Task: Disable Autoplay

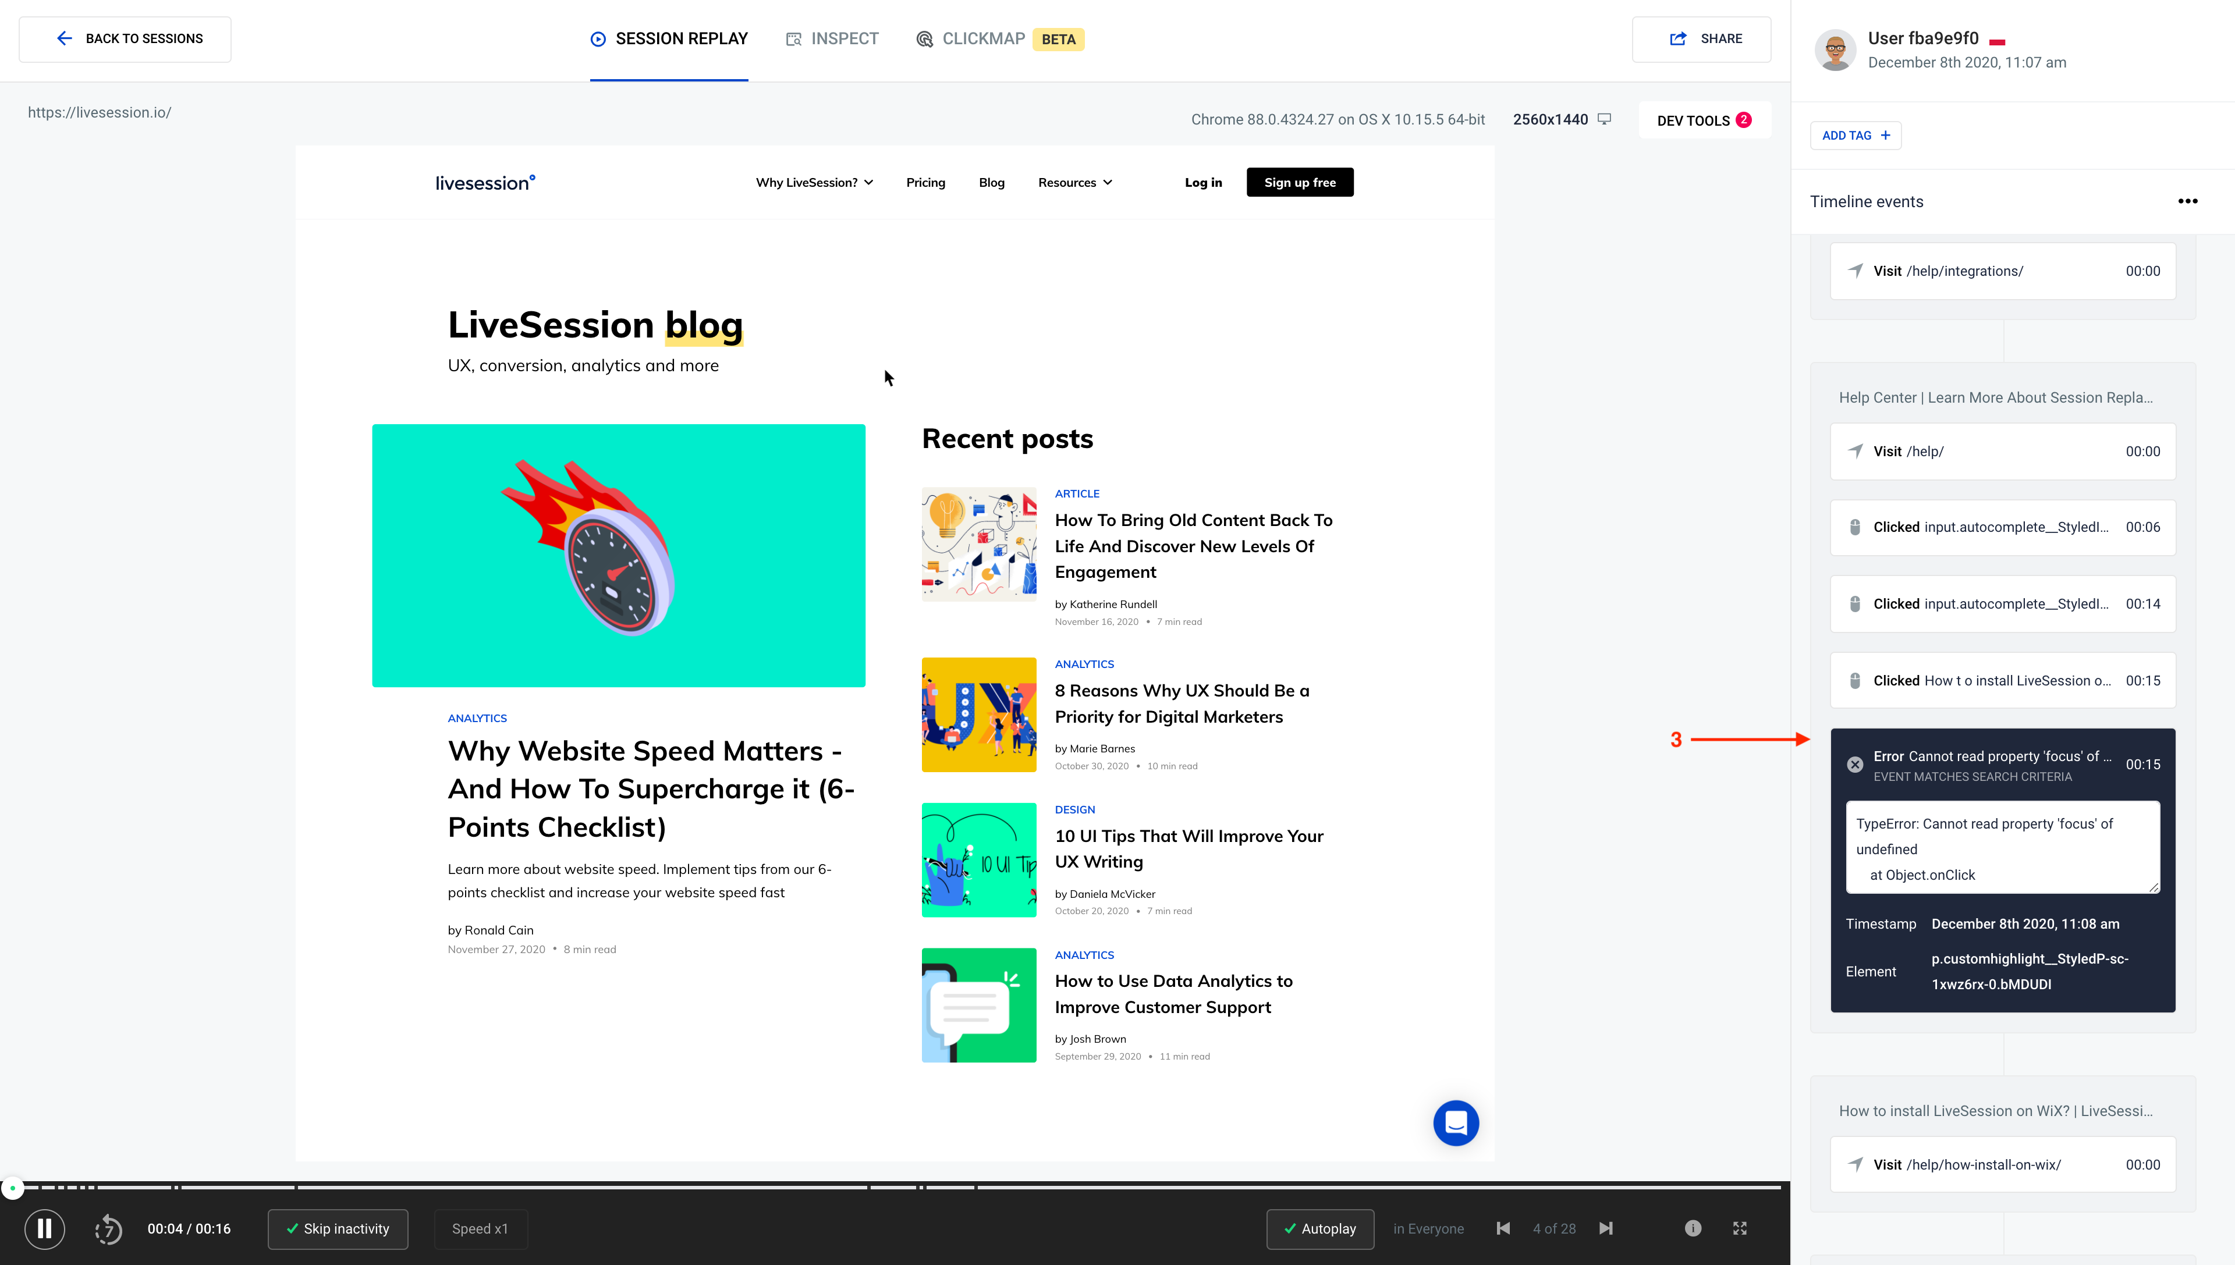Action: click(1320, 1228)
